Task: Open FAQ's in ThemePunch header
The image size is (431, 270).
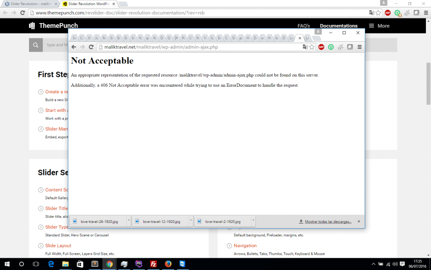Action: pyautogui.click(x=303, y=26)
